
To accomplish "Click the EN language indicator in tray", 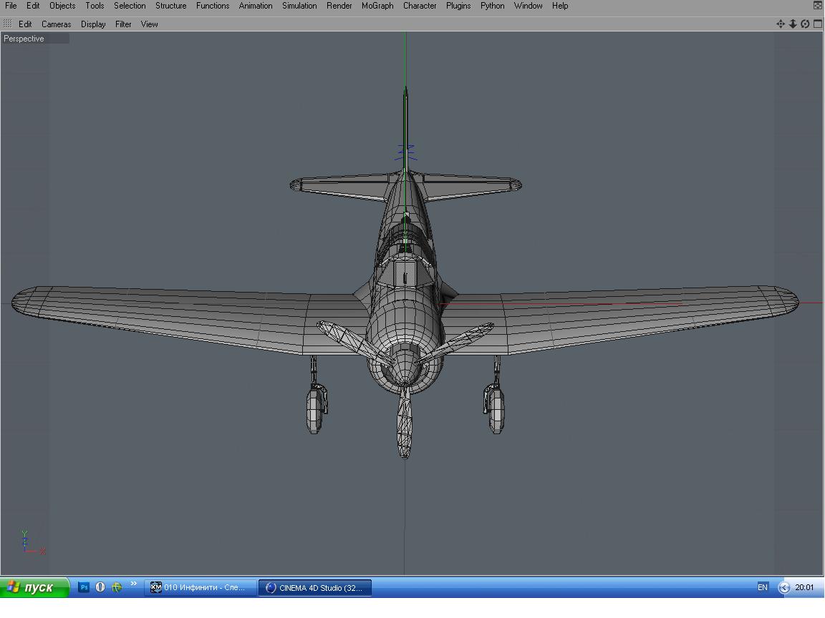I will click(762, 587).
